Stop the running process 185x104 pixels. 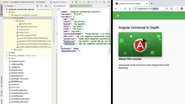click(84, 2)
